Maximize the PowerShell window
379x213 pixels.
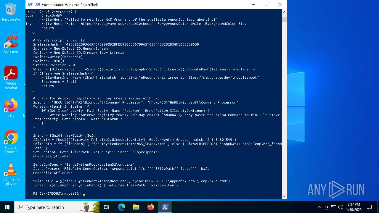tap(266, 4)
